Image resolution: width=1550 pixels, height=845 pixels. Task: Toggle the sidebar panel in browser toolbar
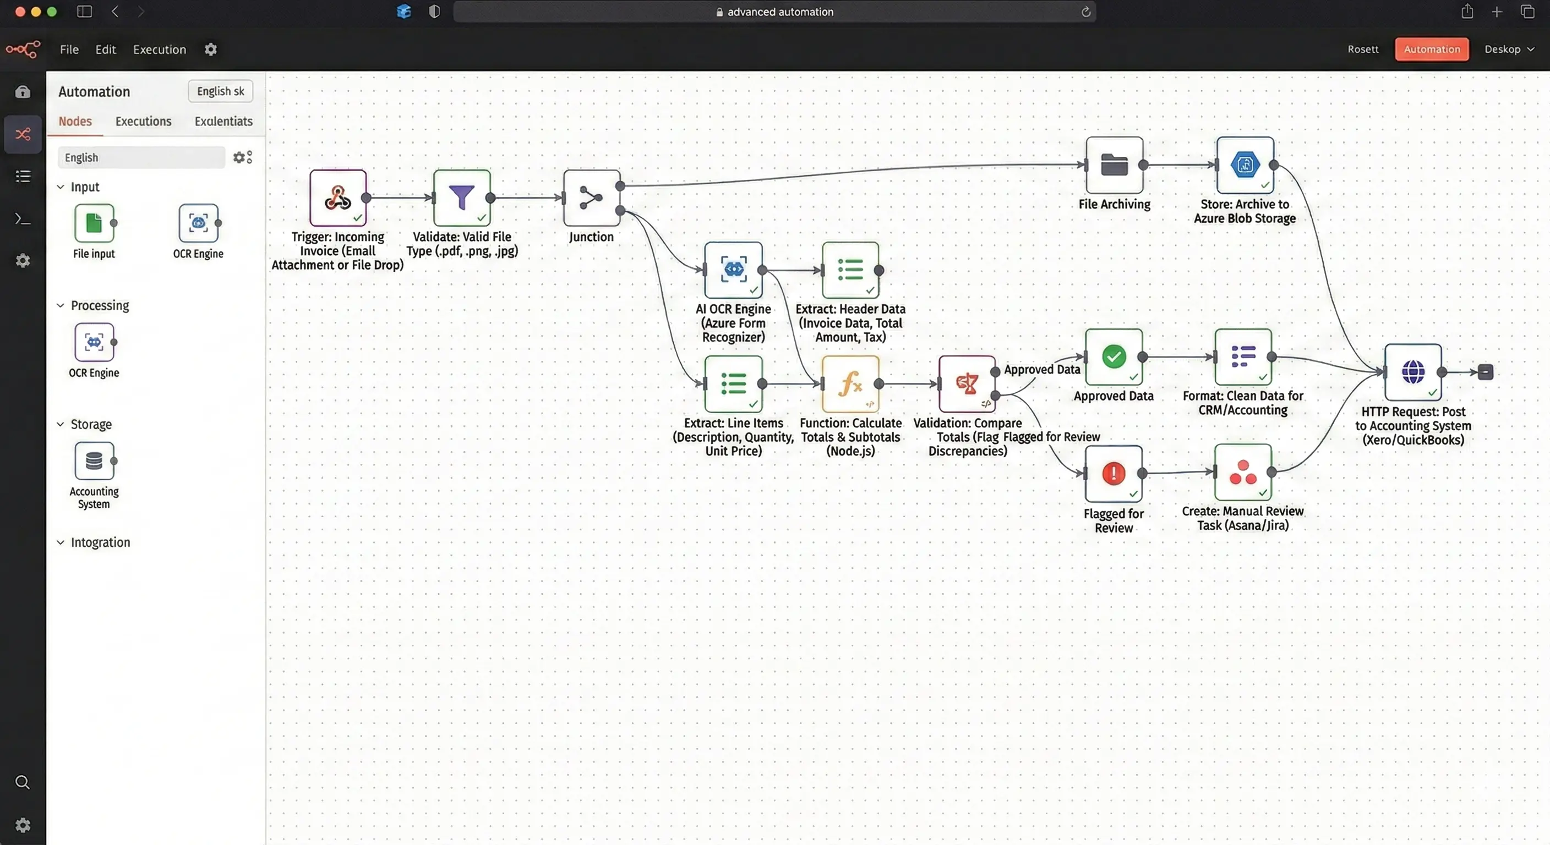pos(84,12)
